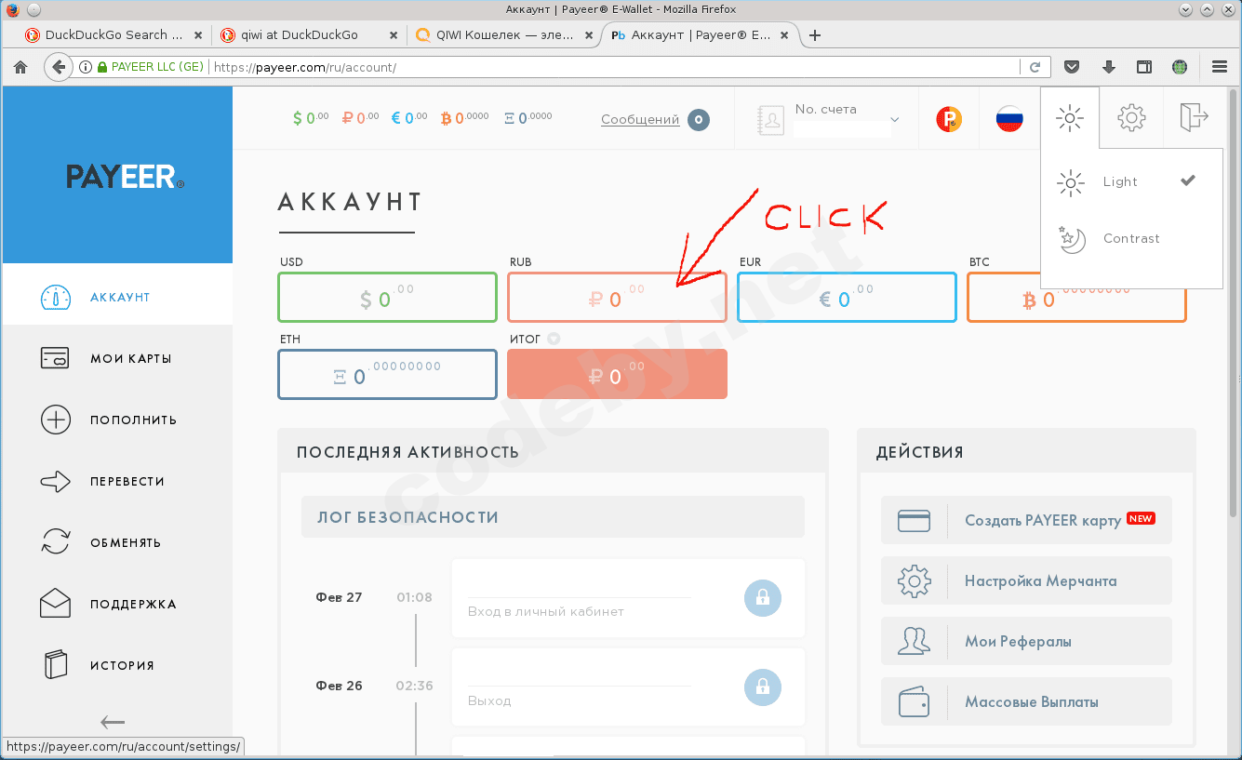This screenshot has width=1242, height=760.
Task: Open a new browser tab
Action: click(x=815, y=35)
